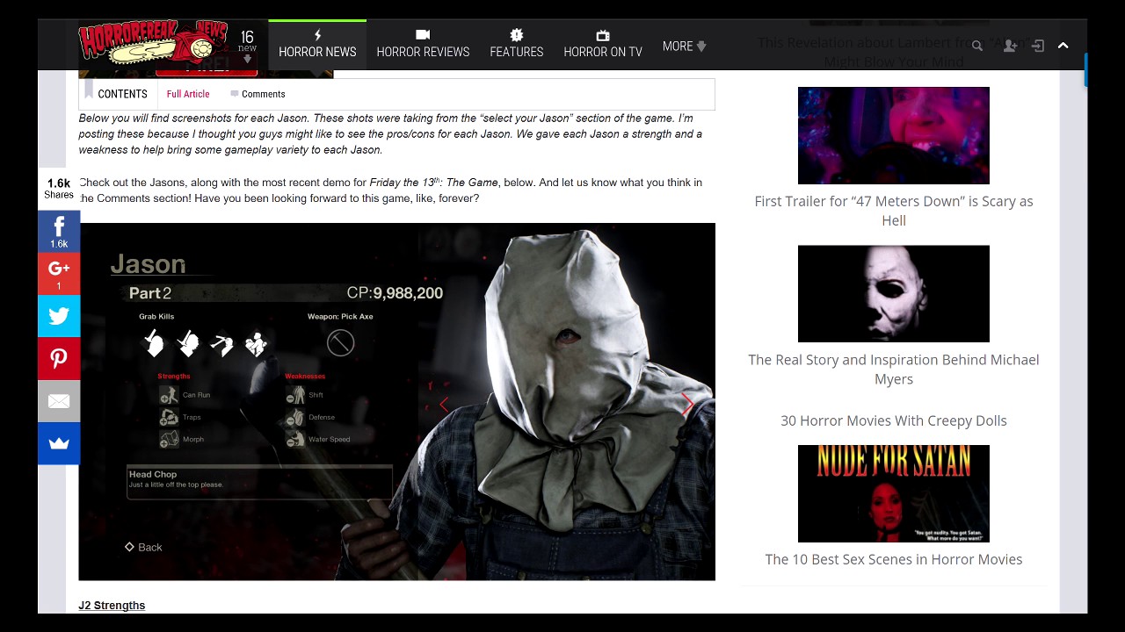The height and width of the screenshot is (632, 1125).
Task: Open Real Story Behind Michael Myers link
Action: (894, 370)
